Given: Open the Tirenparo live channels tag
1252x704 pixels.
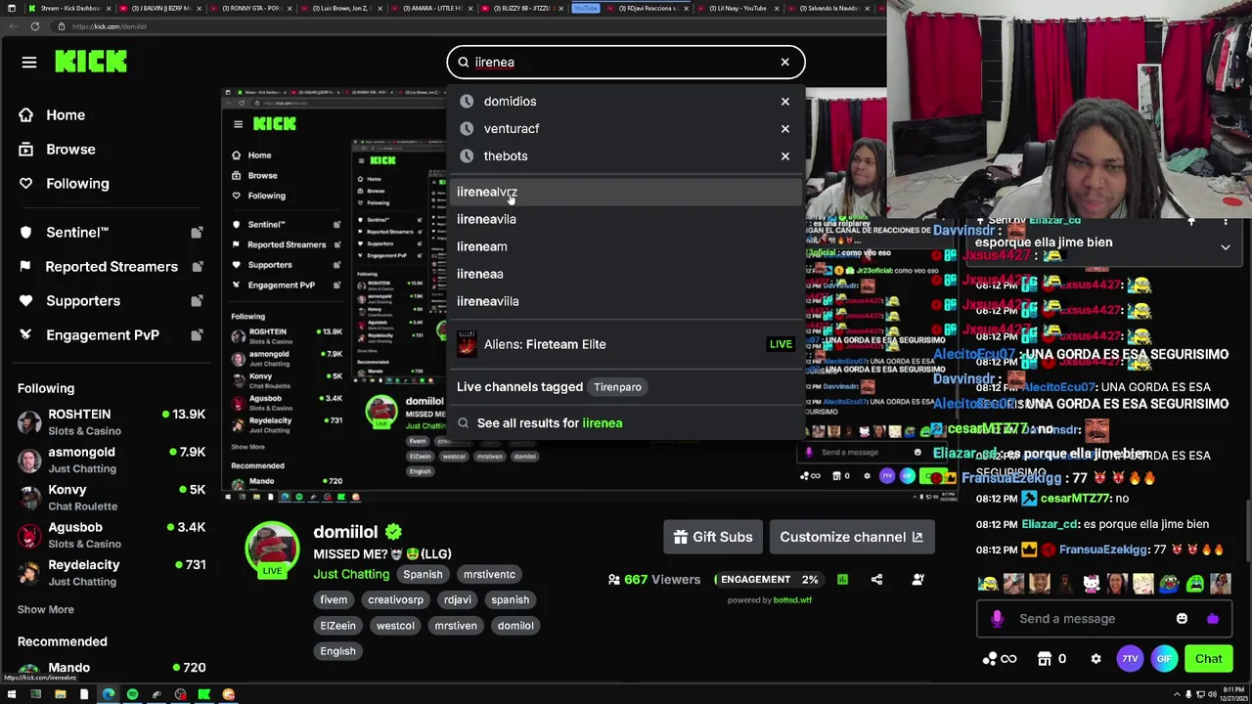Looking at the screenshot, I should 617,387.
